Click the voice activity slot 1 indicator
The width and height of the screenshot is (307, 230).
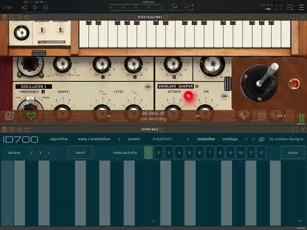click(x=148, y=153)
